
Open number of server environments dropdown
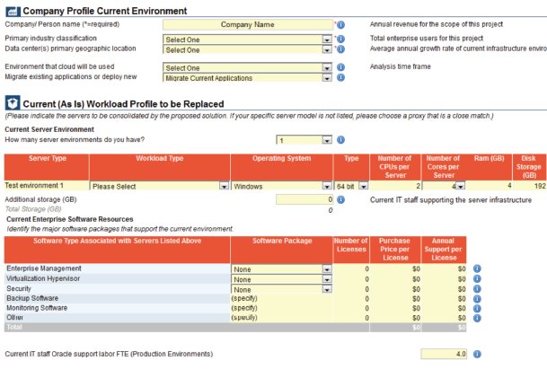(x=304, y=140)
